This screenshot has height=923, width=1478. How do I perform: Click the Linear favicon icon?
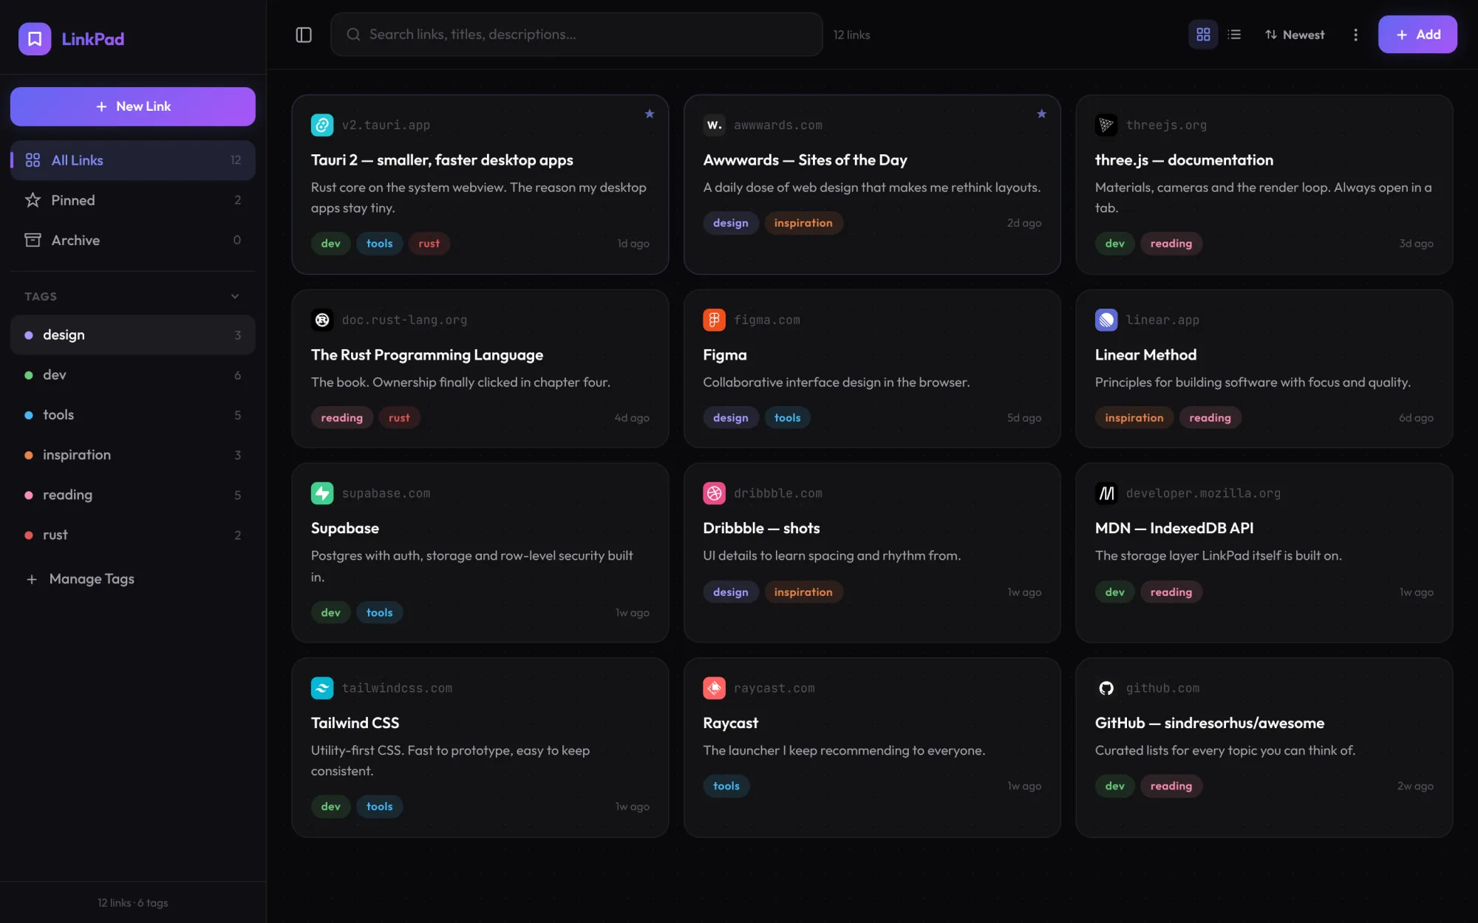point(1106,320)
